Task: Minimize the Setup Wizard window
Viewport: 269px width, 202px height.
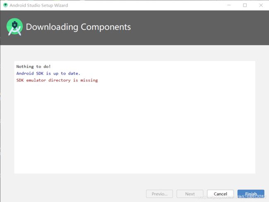Action: click(229, 5)
